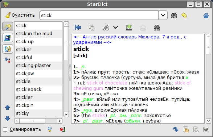
Task: Click the definition pane vertical scrollbar thumb
Action: pos(208,46)
